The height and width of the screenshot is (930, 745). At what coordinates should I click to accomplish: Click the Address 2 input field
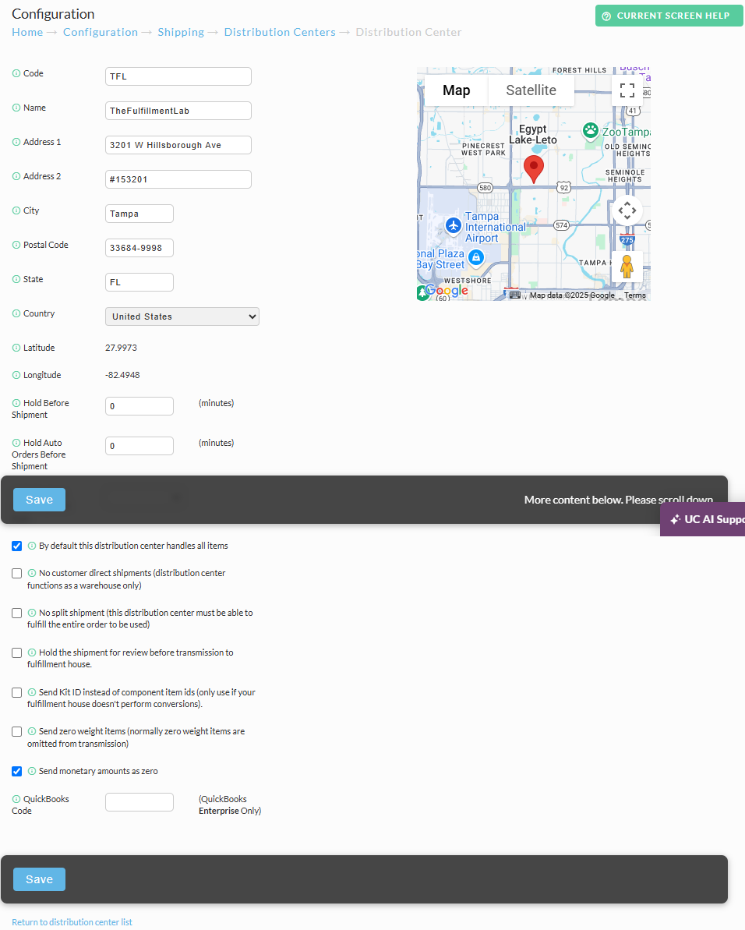(x=178, y=180)
